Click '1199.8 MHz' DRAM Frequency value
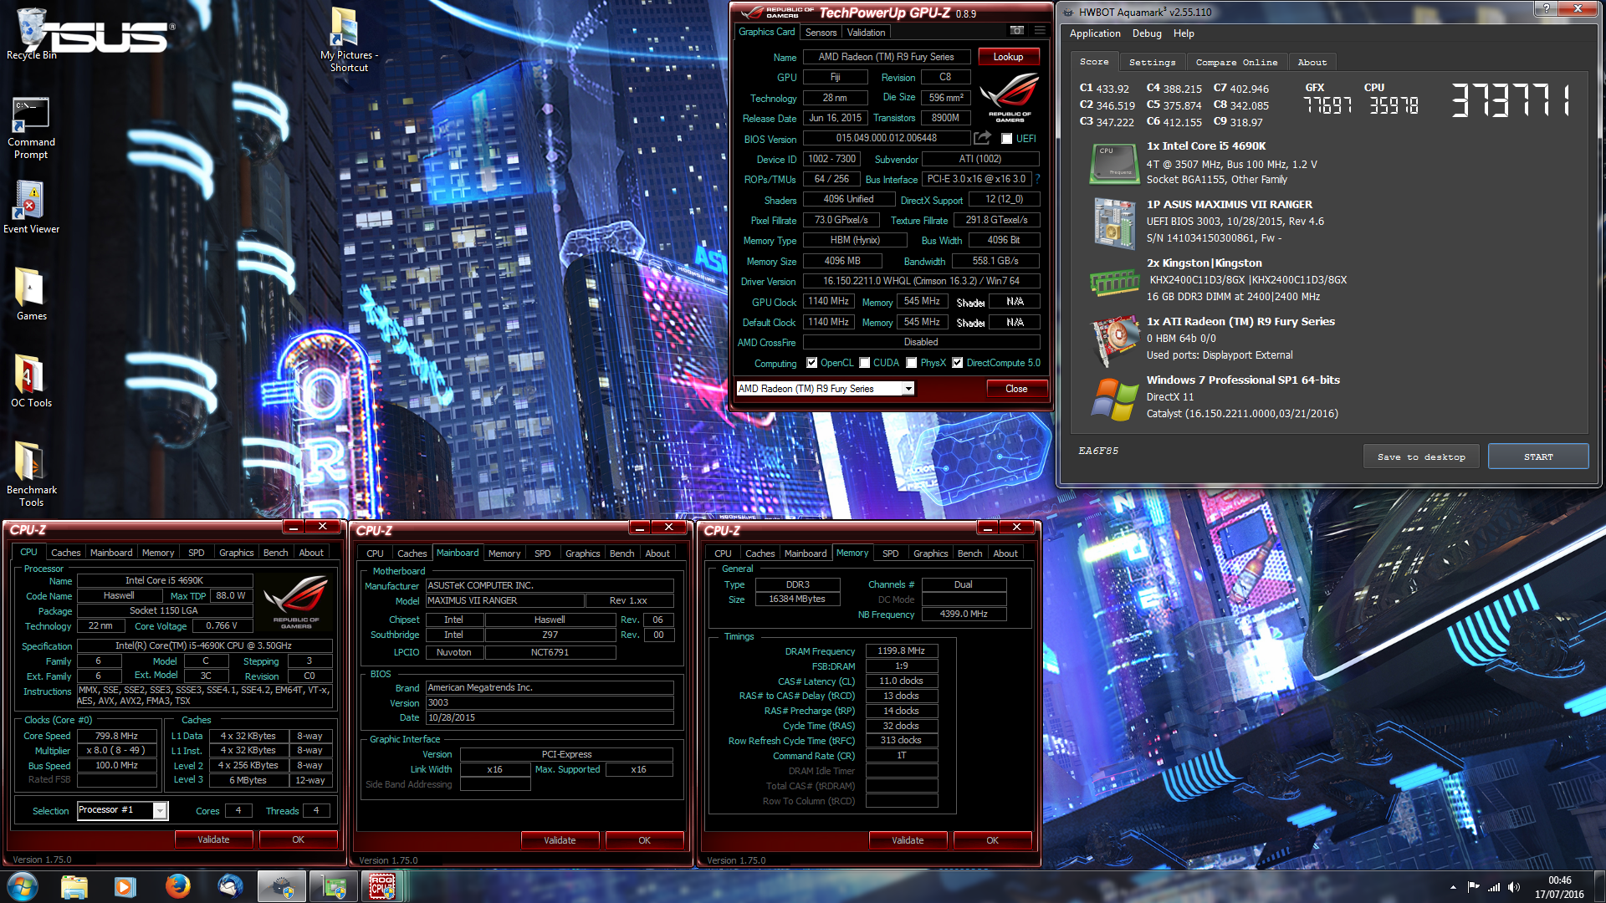The image size is (1606, 903). click(x=901, y=650)
